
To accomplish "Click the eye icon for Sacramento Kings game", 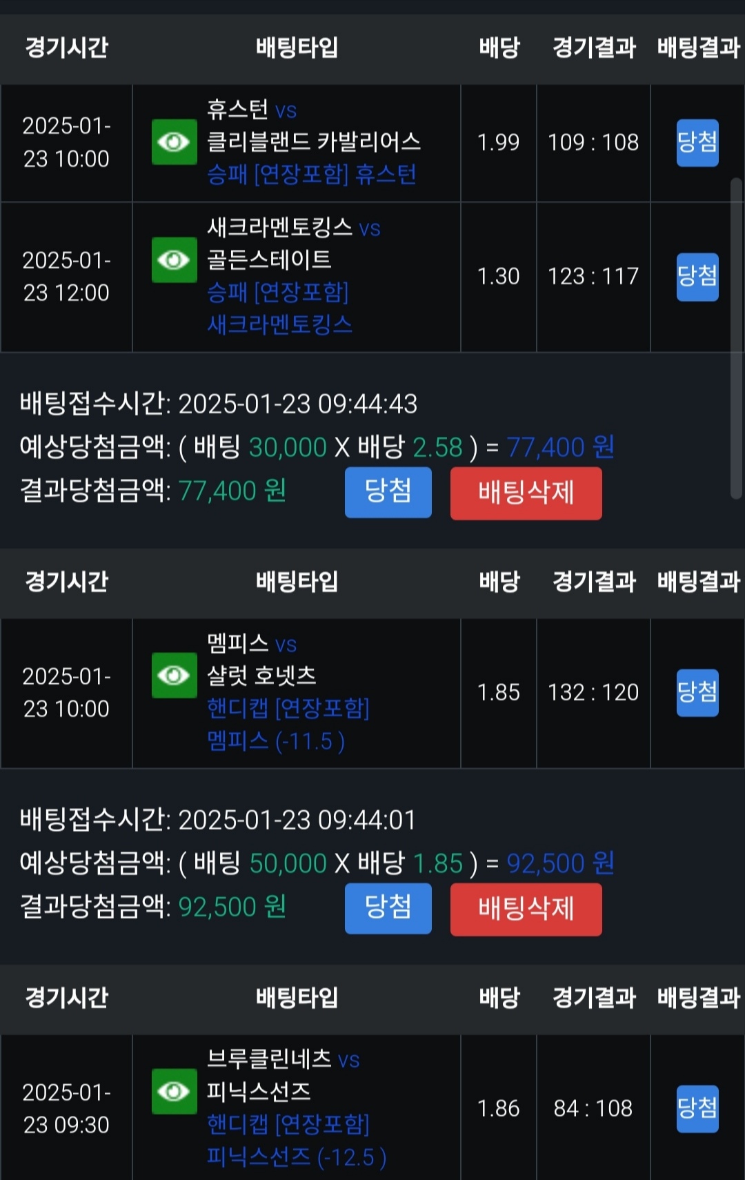I will (x=174, y=260).
